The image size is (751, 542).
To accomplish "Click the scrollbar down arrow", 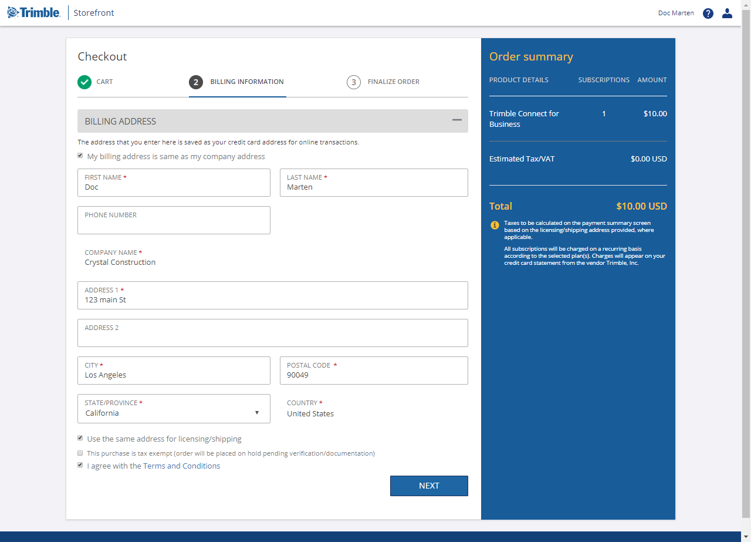I will 746,537.
